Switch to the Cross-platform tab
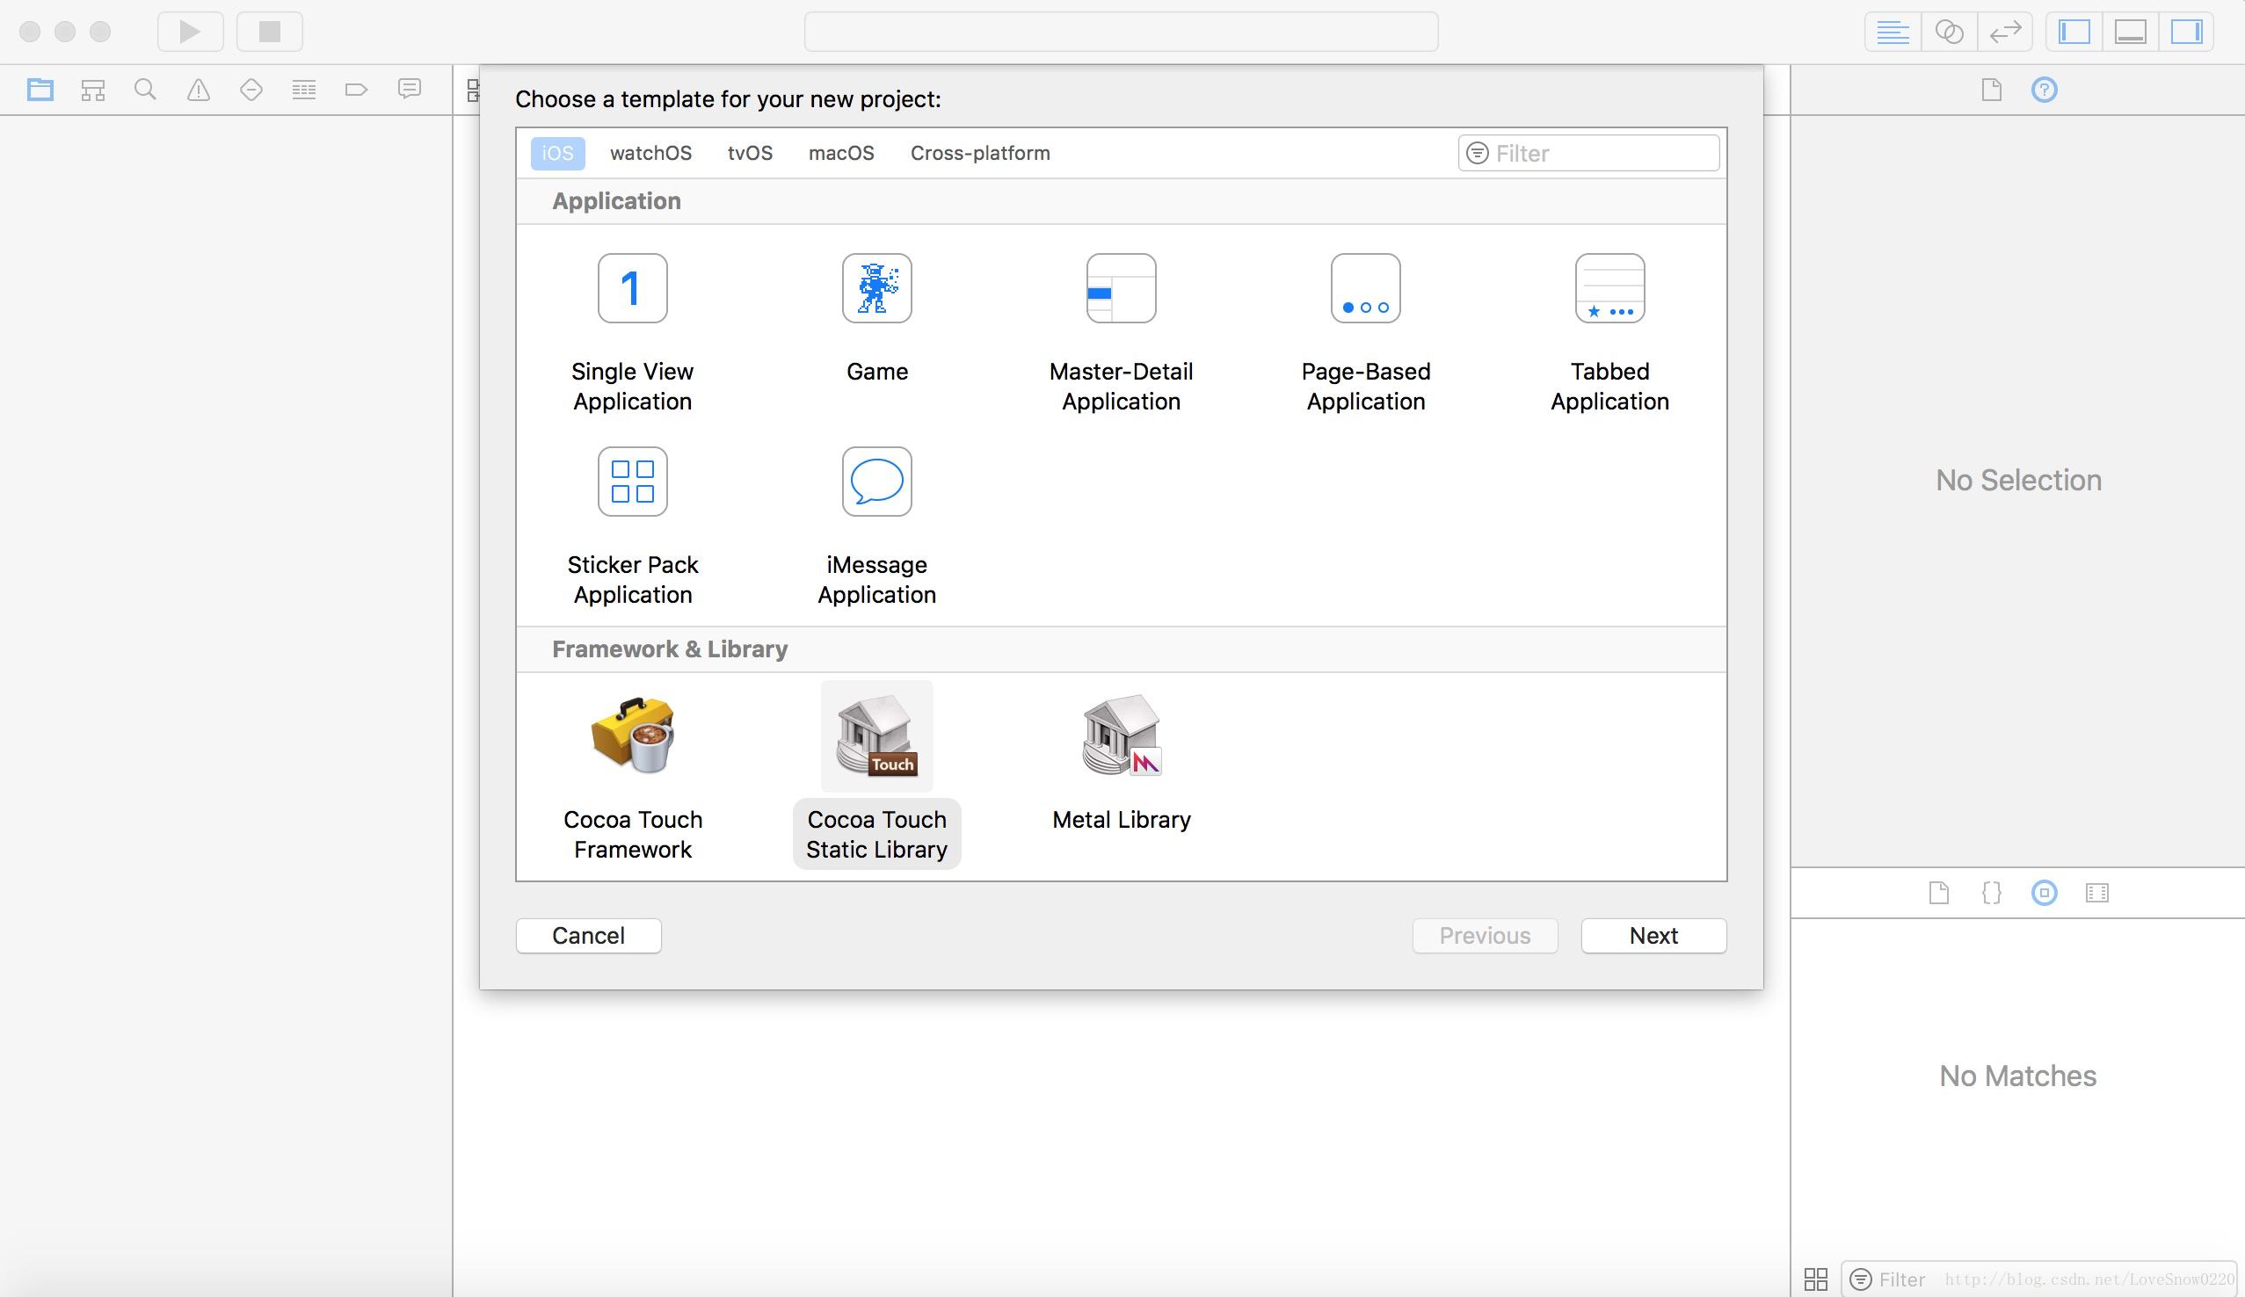Image resolution: width=2245 pixels, height=1297 pixels. click(x=980, y=153)
